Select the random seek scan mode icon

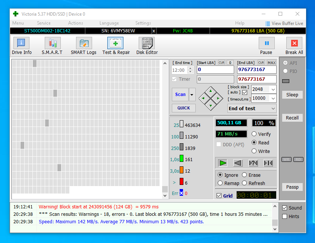click(253, 163)
